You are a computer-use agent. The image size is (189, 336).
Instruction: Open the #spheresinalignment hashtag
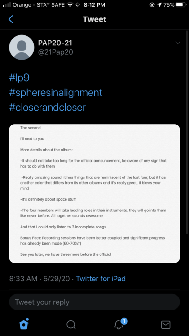coord(56,93)
